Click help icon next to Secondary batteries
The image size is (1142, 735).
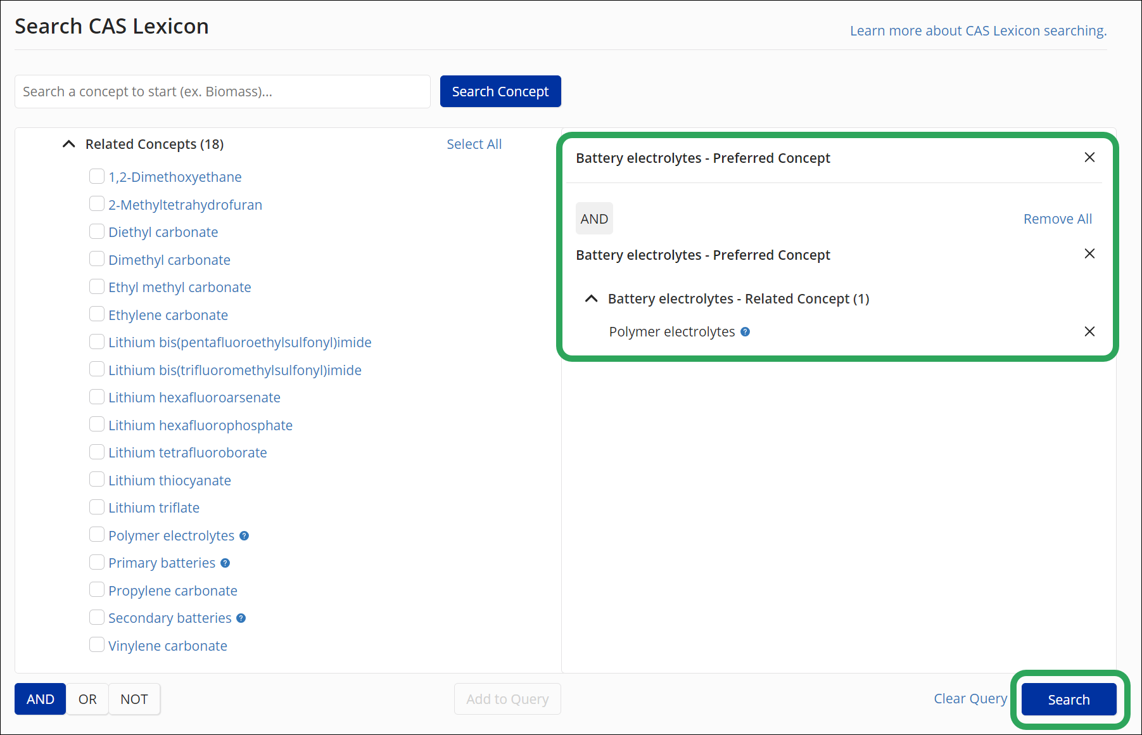(241, 618)
